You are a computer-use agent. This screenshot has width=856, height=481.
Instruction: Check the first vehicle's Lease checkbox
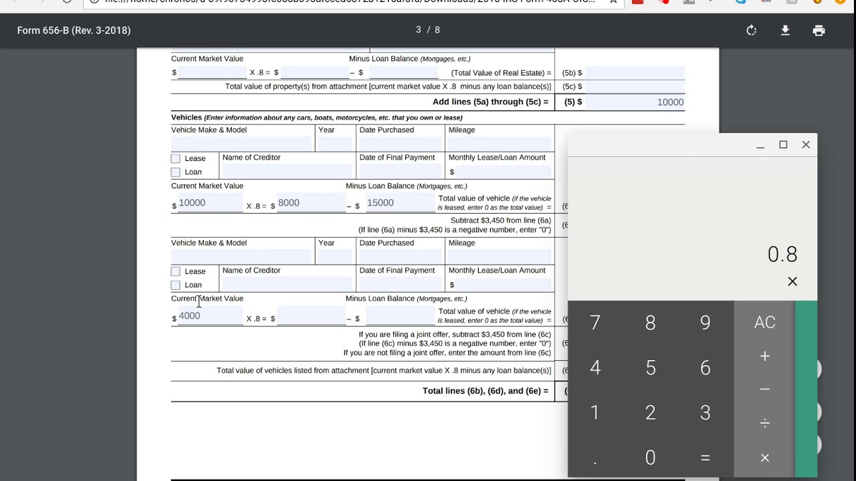[175, 158]
